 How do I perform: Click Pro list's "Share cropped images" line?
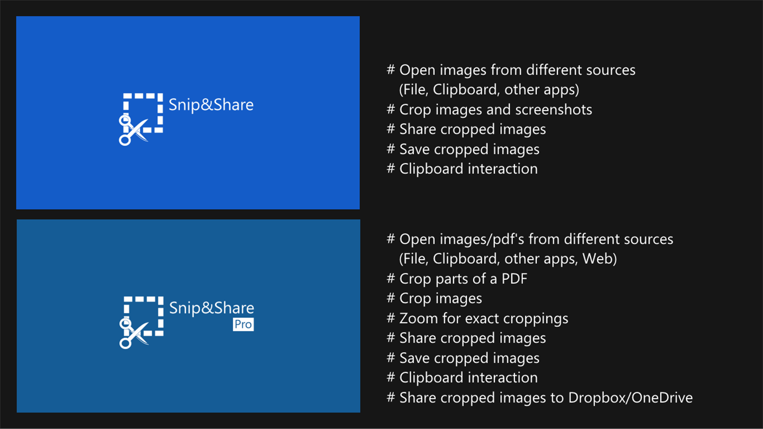[x=466, y=338]
